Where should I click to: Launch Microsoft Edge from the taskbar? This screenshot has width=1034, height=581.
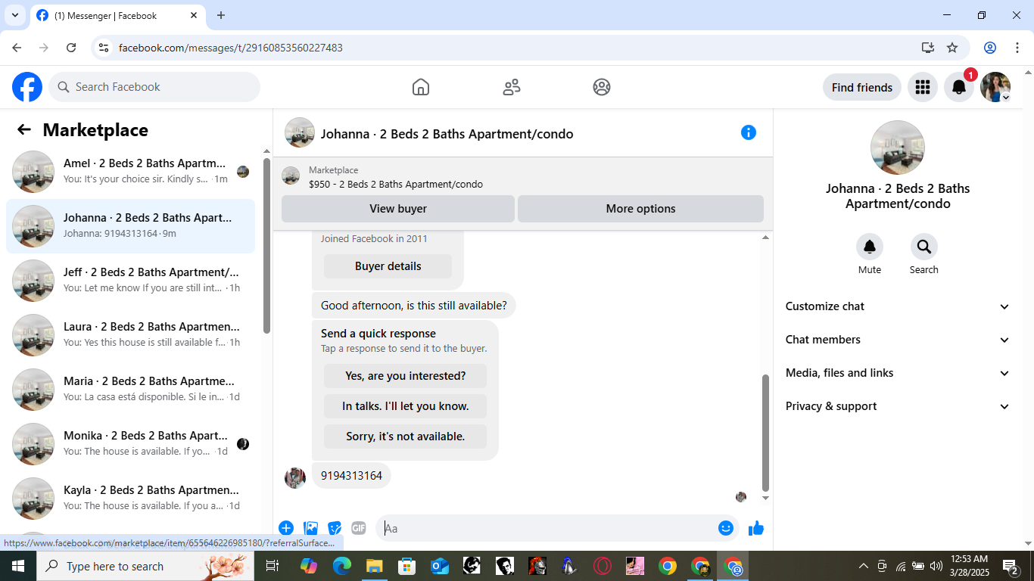click(341, 566)
